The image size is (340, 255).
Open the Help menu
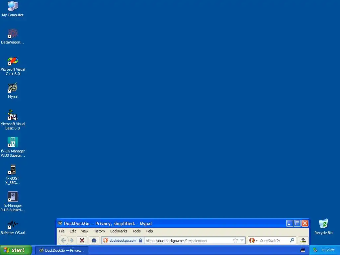[x=149, y=231]
